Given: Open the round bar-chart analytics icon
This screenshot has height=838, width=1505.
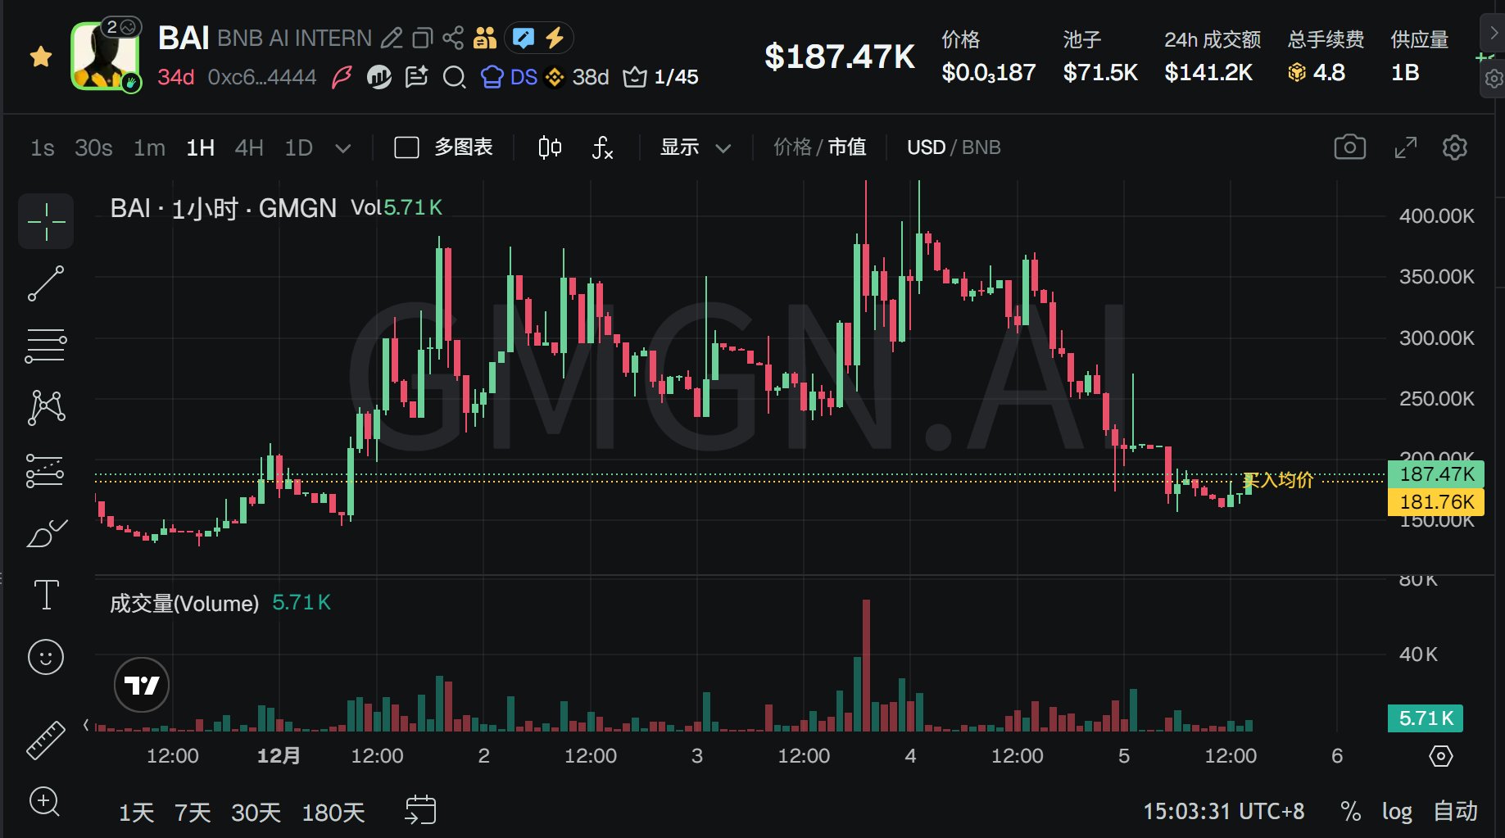Looking at the screenshot, I should coord(379,77).
